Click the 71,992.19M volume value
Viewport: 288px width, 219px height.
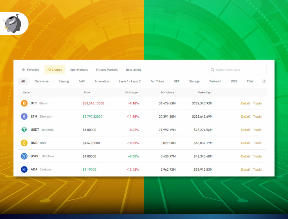point(167,130)
